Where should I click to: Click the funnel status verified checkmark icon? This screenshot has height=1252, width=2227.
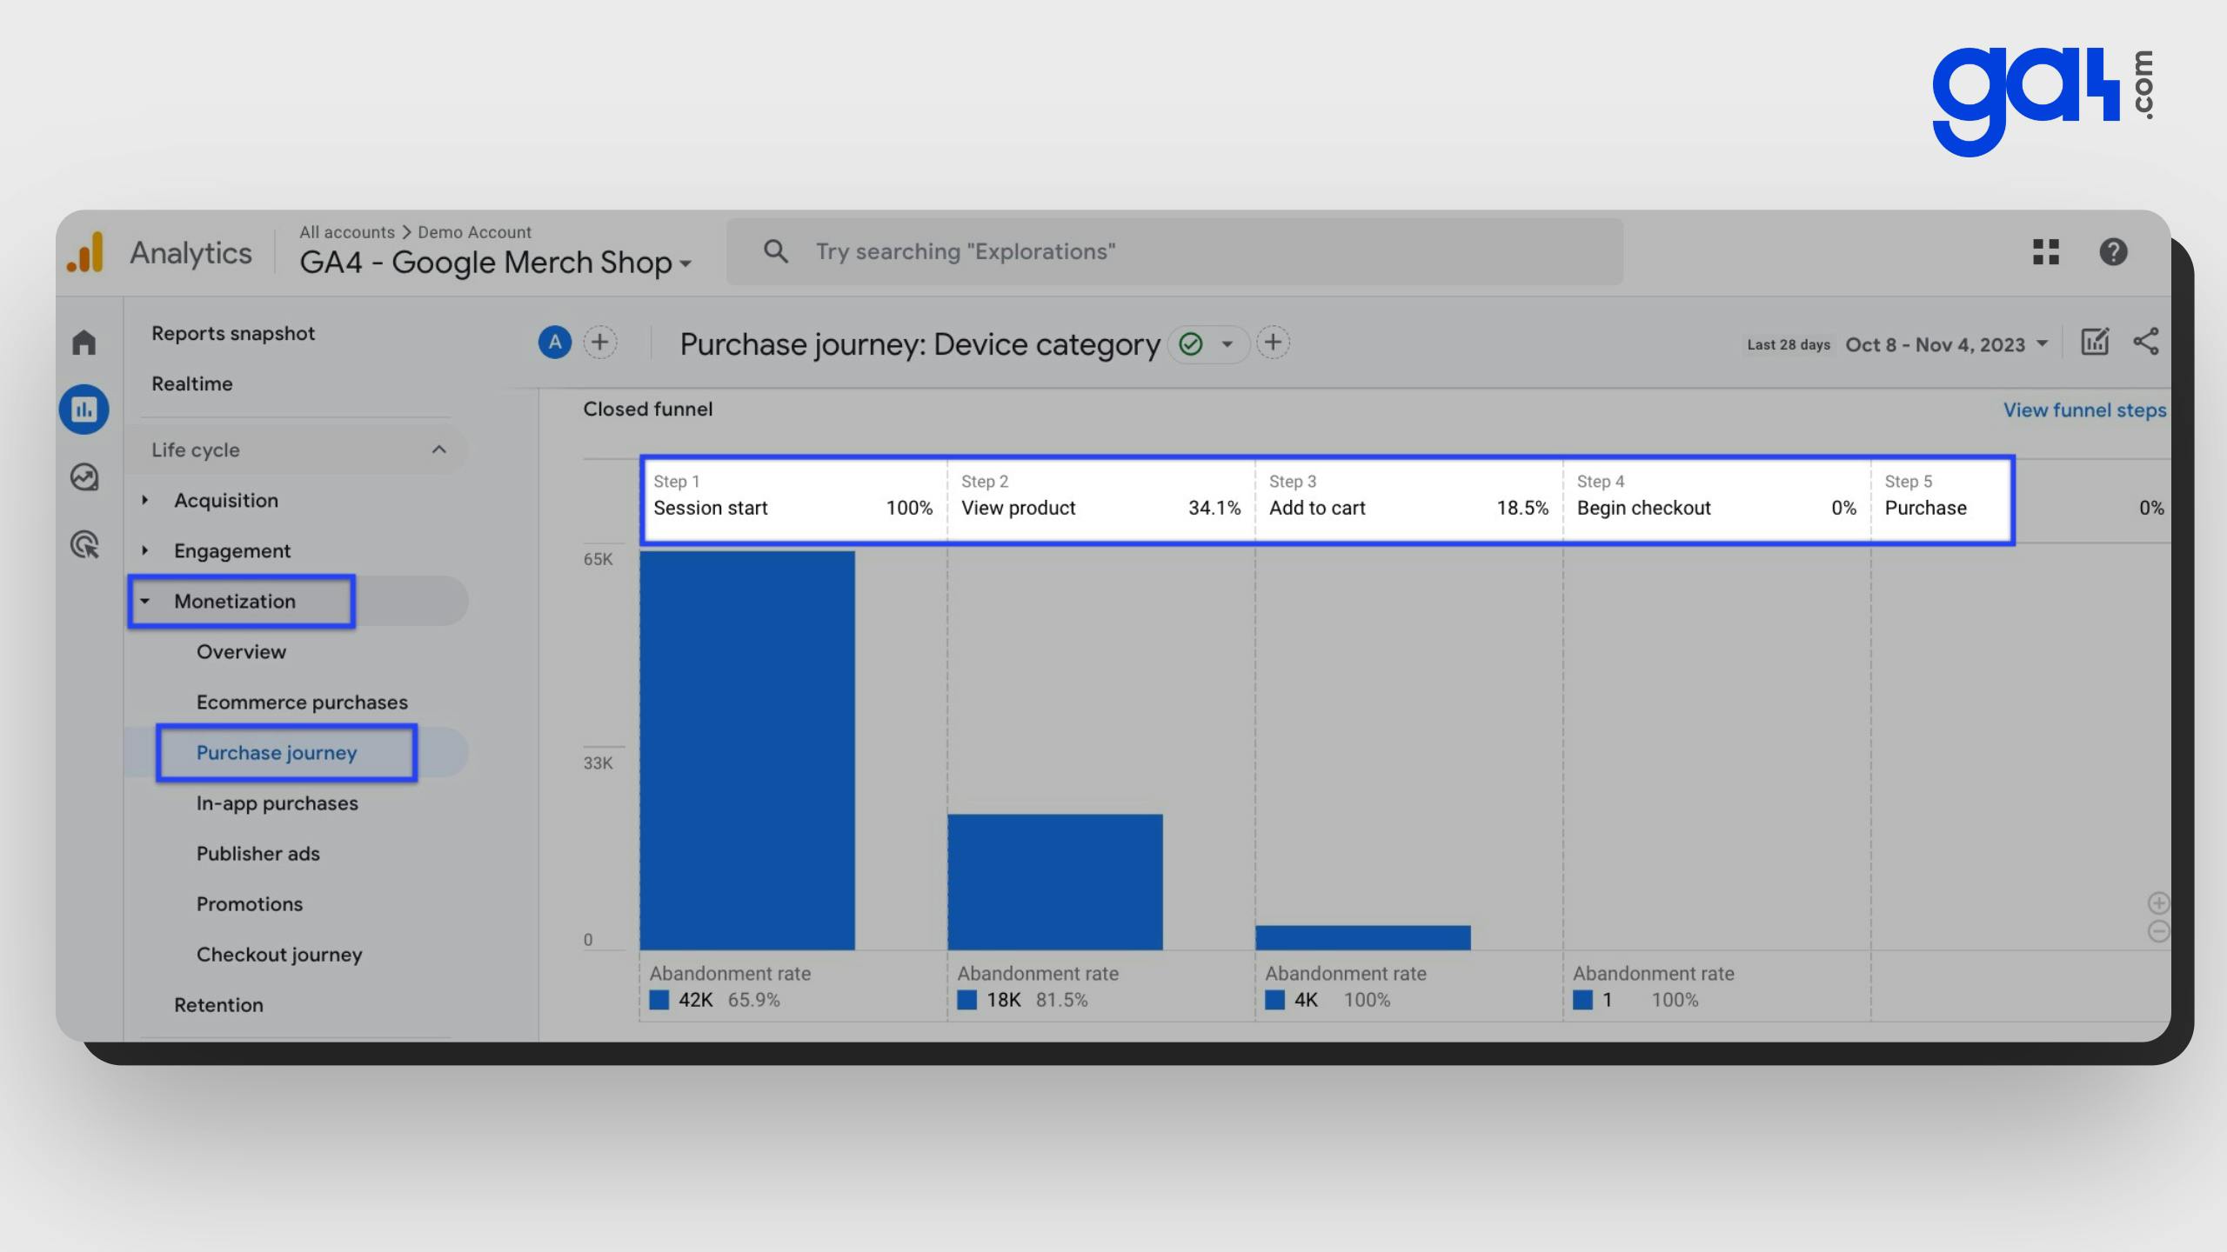[x=1190, y=343]
